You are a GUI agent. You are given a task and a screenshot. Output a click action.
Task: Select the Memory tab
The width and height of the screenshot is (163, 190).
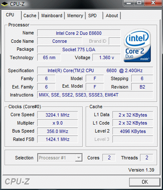(75, 16)
